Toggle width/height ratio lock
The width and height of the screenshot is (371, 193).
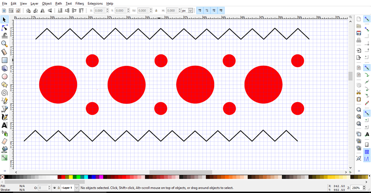[x=156, y=10]
